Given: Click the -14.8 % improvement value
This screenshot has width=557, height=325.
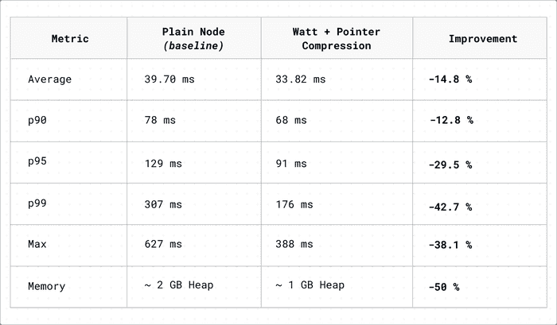Looking at the screenshot, I should [450, 79].
